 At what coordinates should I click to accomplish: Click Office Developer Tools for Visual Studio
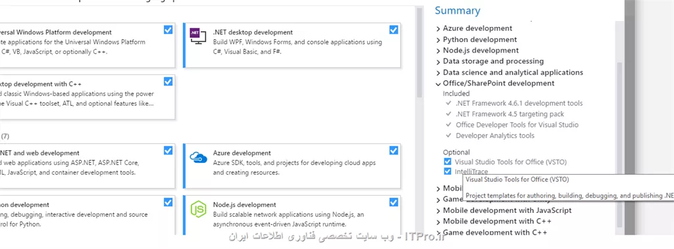click(x=517, y=125)
